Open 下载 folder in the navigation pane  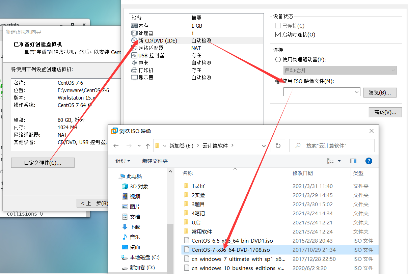tap(131, 227)
